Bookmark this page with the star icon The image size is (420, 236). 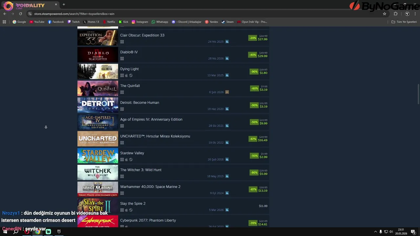pyautogui.click(x=385, y=14)
